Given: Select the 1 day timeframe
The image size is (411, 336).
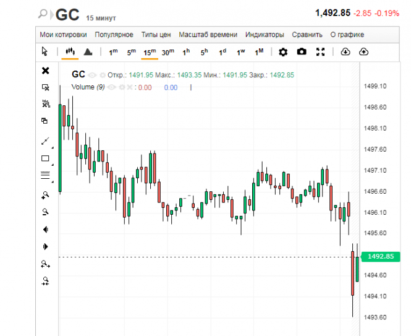Looking at the screenshot, I should [222, 52].
